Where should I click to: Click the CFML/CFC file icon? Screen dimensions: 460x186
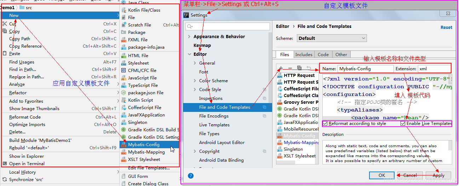[123, 70]
